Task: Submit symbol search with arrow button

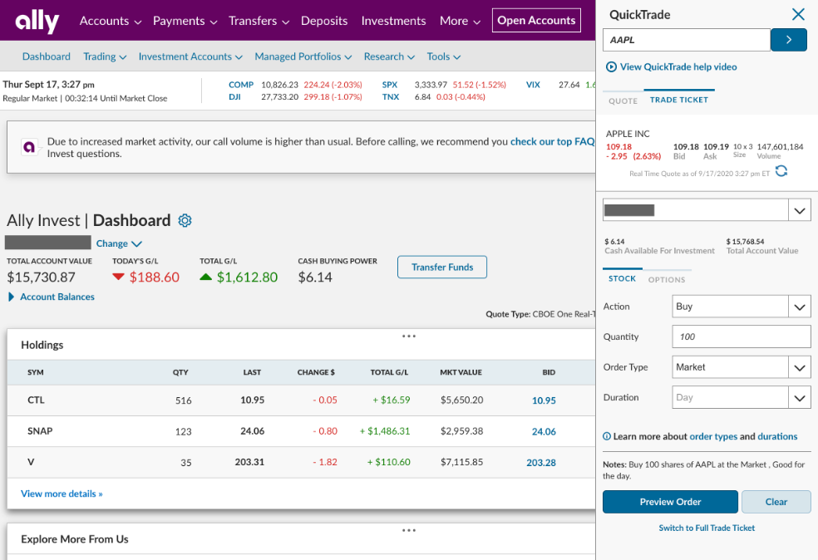Action: [788, 40]
